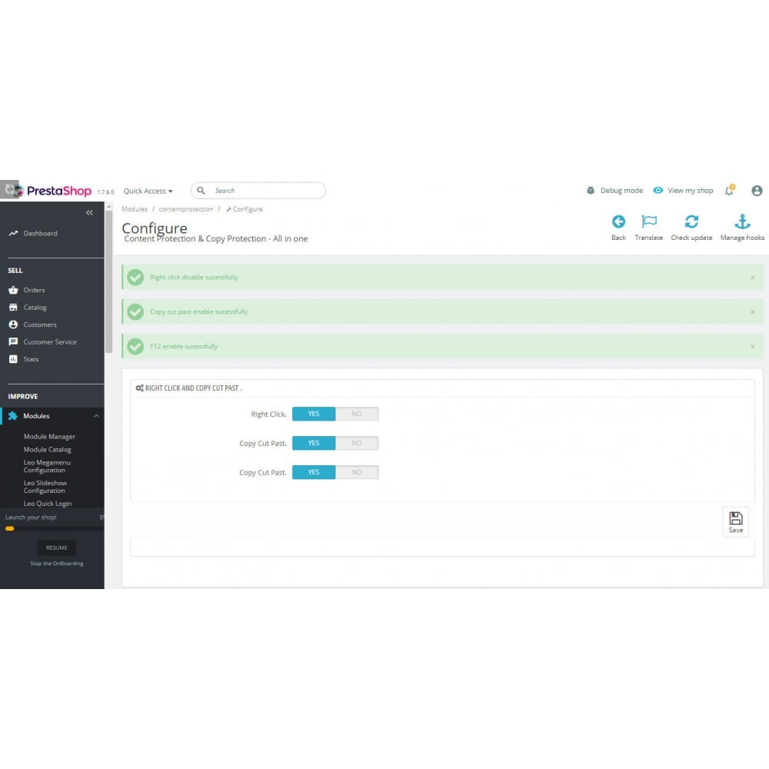Click the Stats chart icon
This screenshot has height=769, width=769.
pyautogui.click(x=13, y=359)
